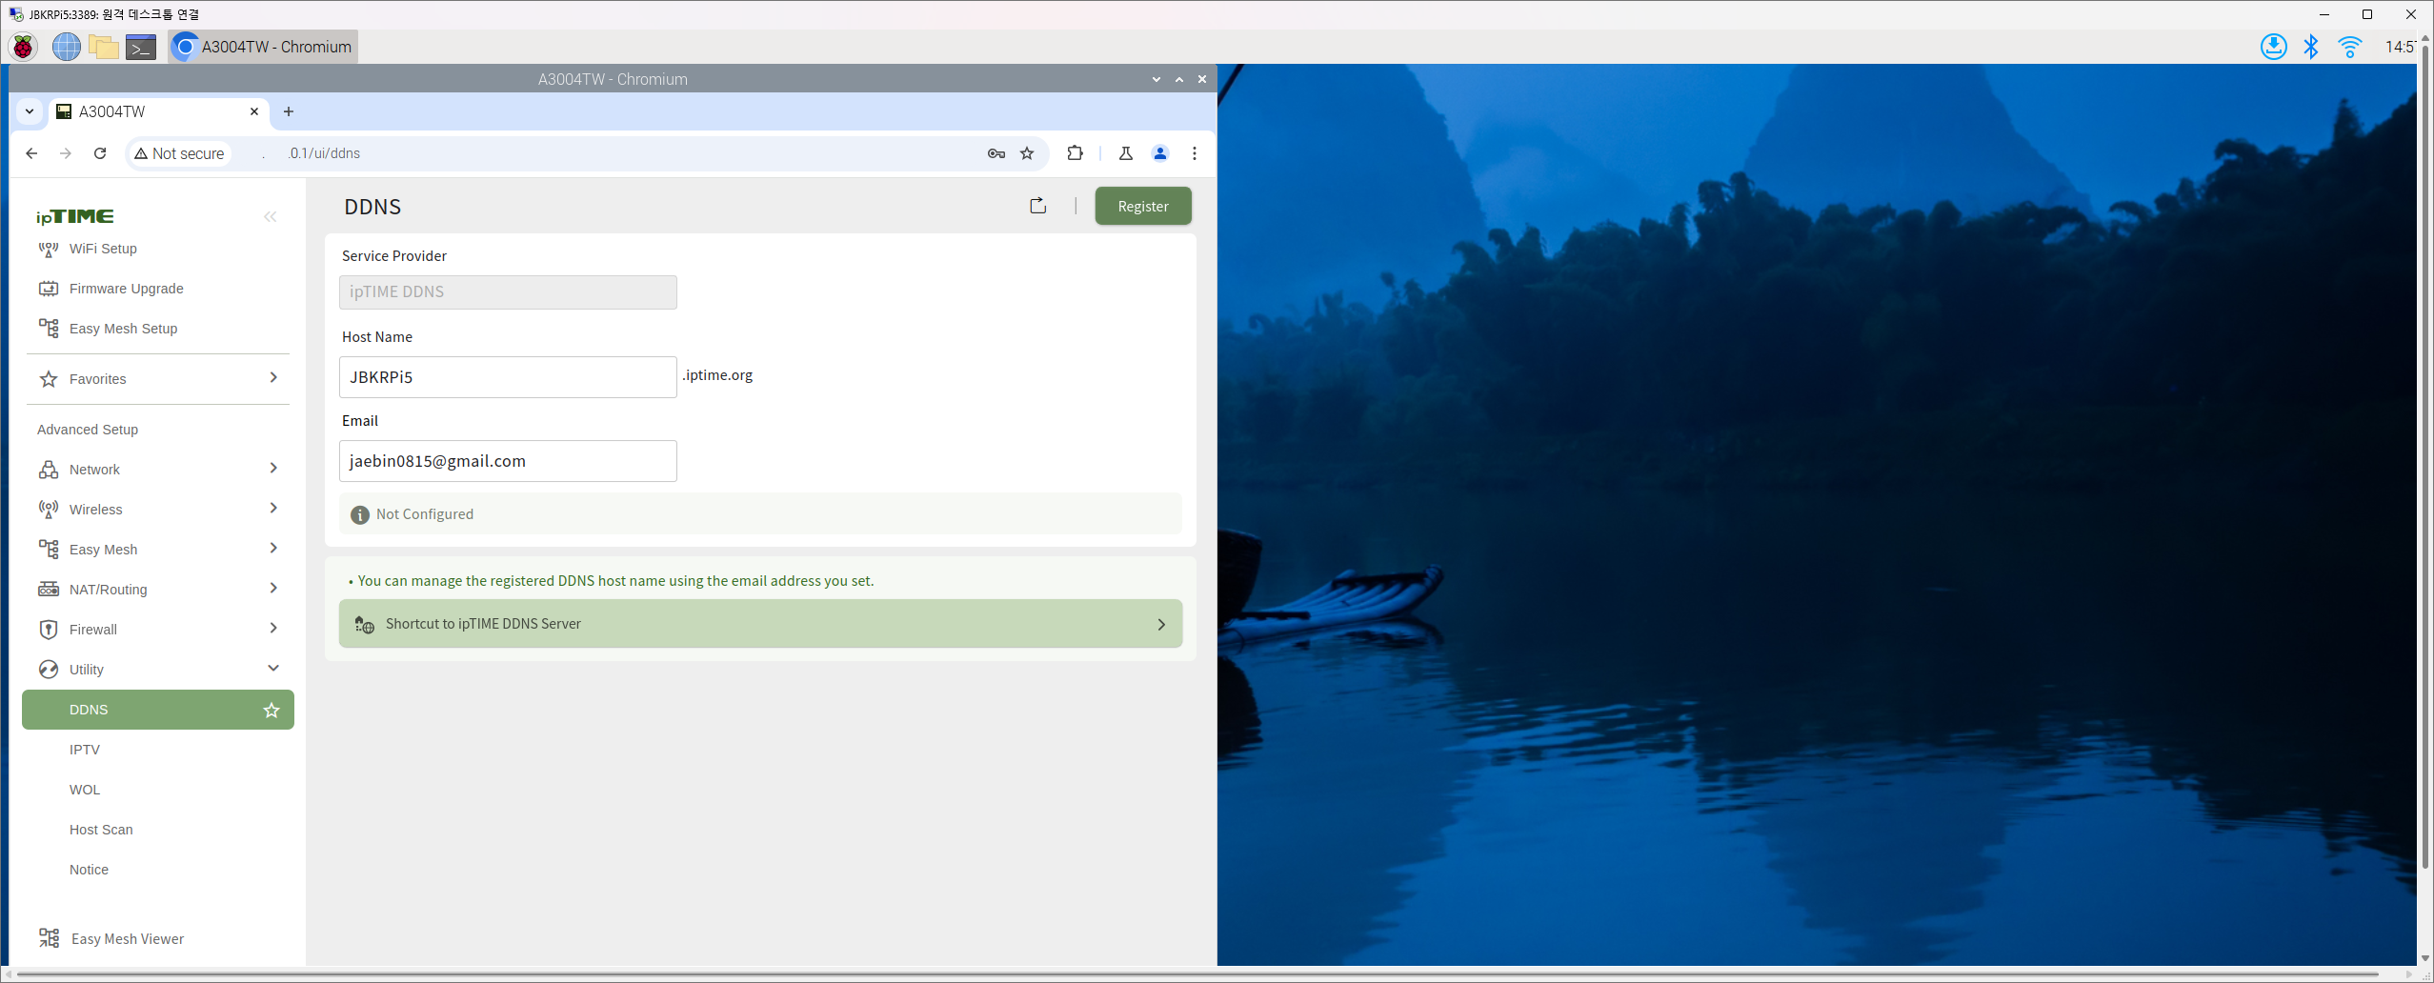Open the WOL menu item
The image size is (2434, 983).
coord(85,790)
